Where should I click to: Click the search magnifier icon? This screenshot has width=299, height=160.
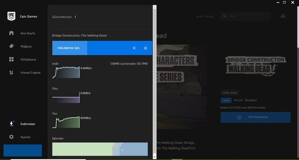coord(224,16)
